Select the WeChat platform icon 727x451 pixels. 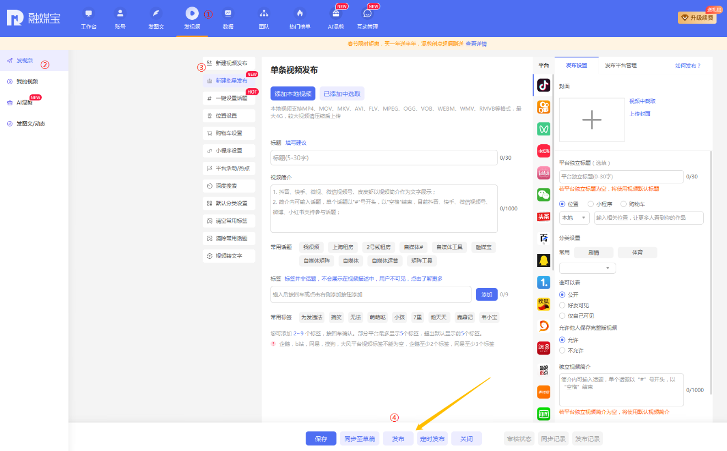(x=544, y=194)
